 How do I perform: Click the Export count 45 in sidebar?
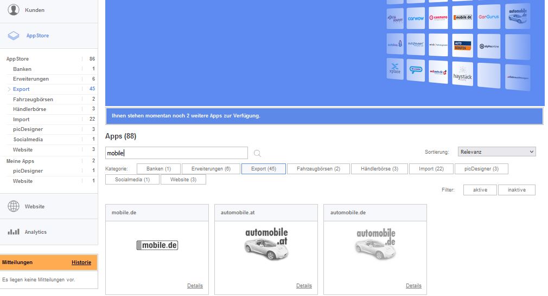92,89
